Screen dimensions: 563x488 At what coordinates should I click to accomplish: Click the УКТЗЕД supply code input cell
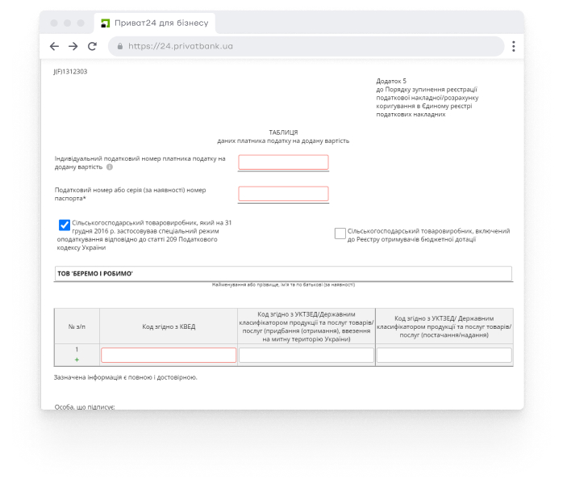[x=444, y=355]
